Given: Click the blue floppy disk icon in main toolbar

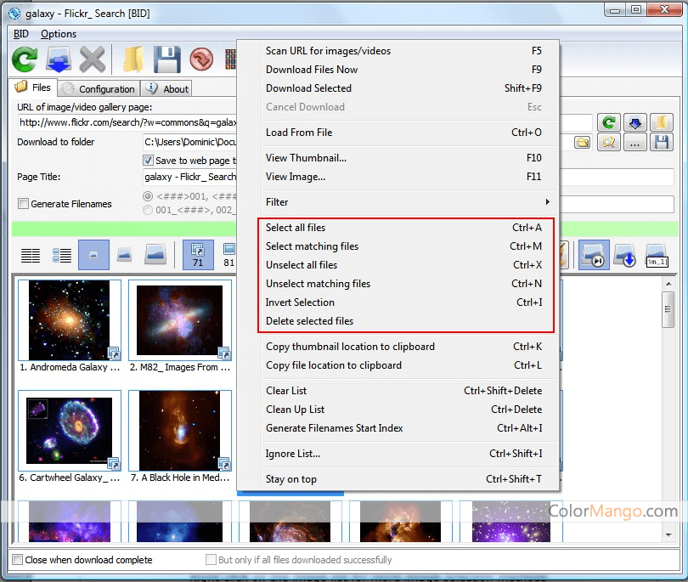Looking at the screenshot, I should coord(166,59).
